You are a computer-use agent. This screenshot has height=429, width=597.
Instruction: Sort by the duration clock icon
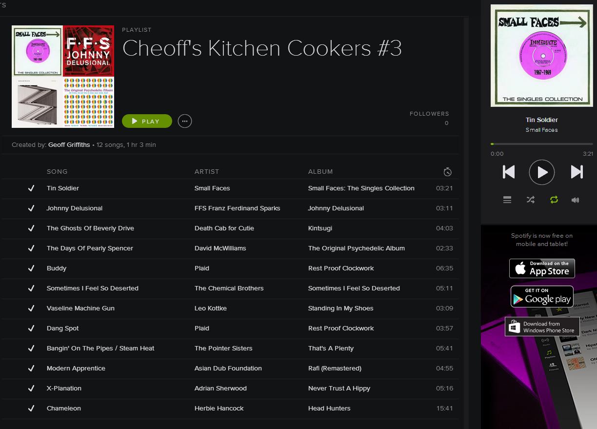(448, 172)
